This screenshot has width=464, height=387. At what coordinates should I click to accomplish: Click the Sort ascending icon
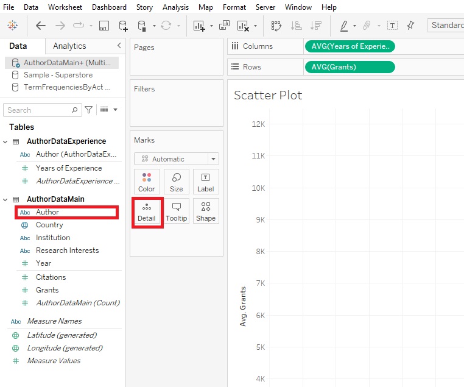click(296, 26)
